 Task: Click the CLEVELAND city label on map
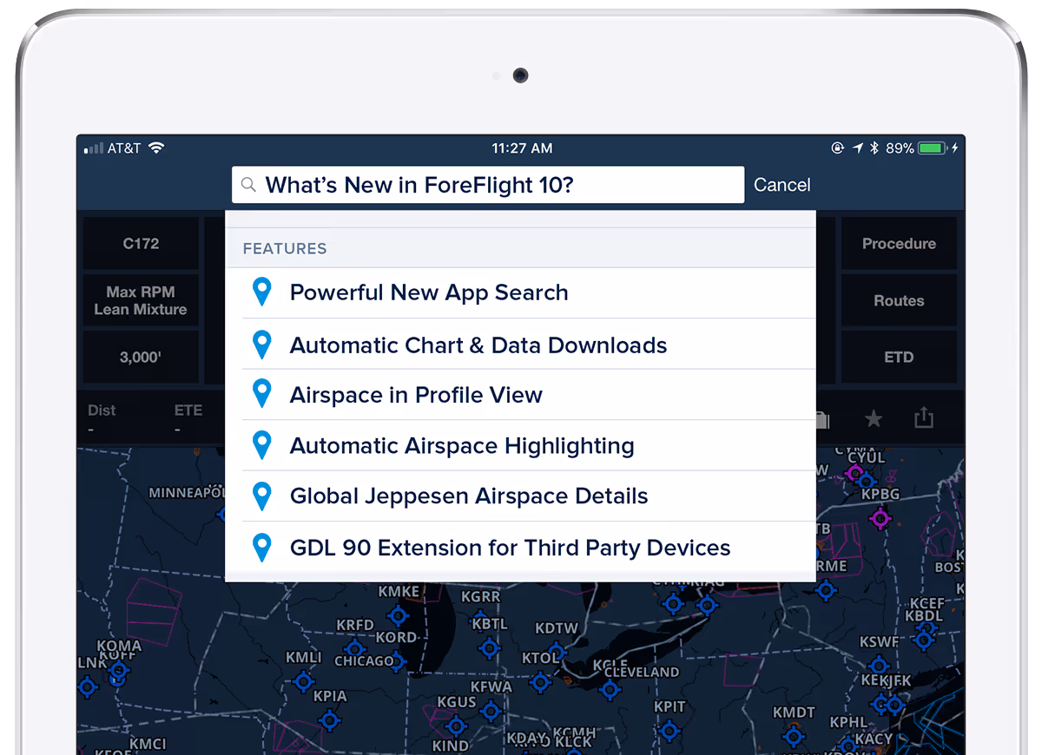coord(642,672)
